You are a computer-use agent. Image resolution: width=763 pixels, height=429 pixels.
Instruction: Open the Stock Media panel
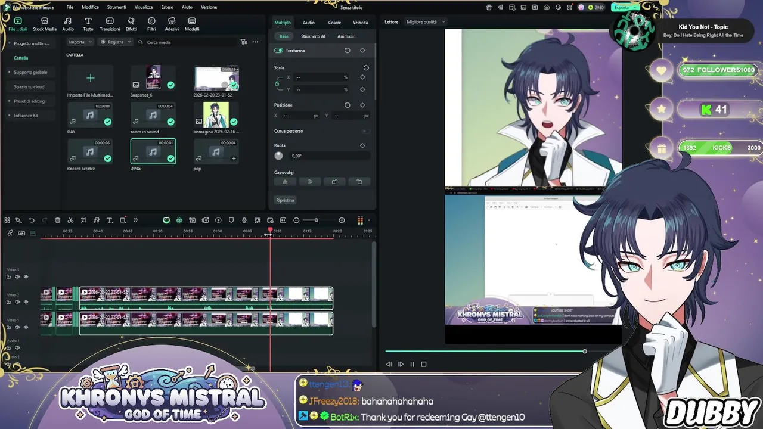(45, 24)
